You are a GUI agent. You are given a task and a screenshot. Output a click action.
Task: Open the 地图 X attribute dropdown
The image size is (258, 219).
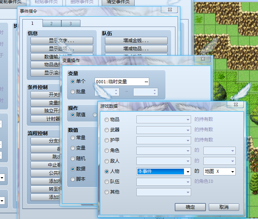pyautogui.click(x=219, y=172)
